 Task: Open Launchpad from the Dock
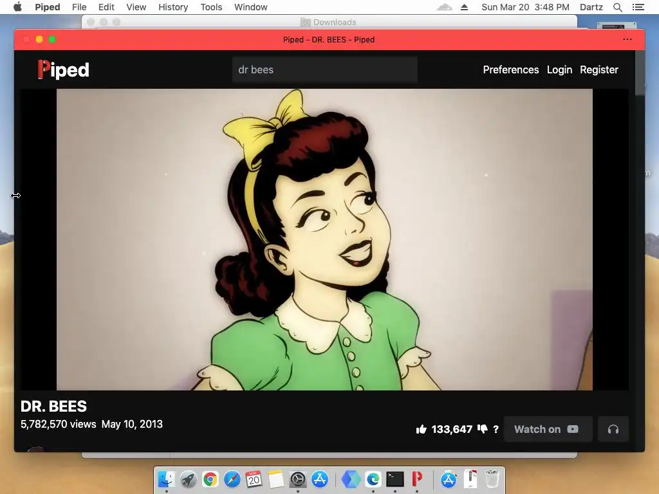pos(189,479)
